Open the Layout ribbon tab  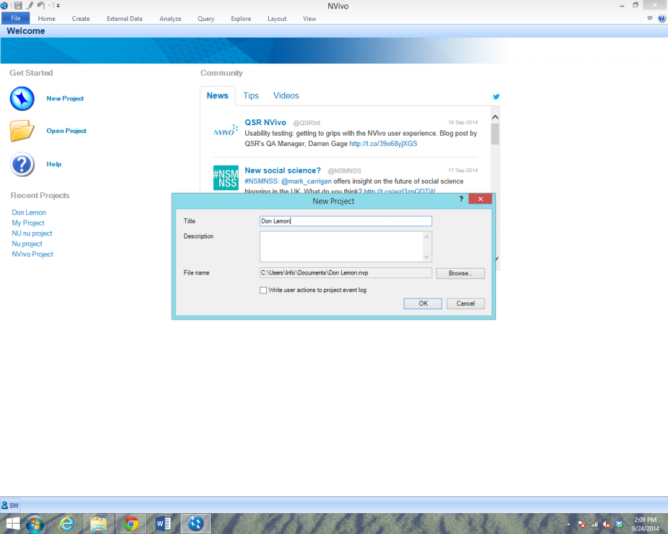pyautogui.click(x=277, y=19)
